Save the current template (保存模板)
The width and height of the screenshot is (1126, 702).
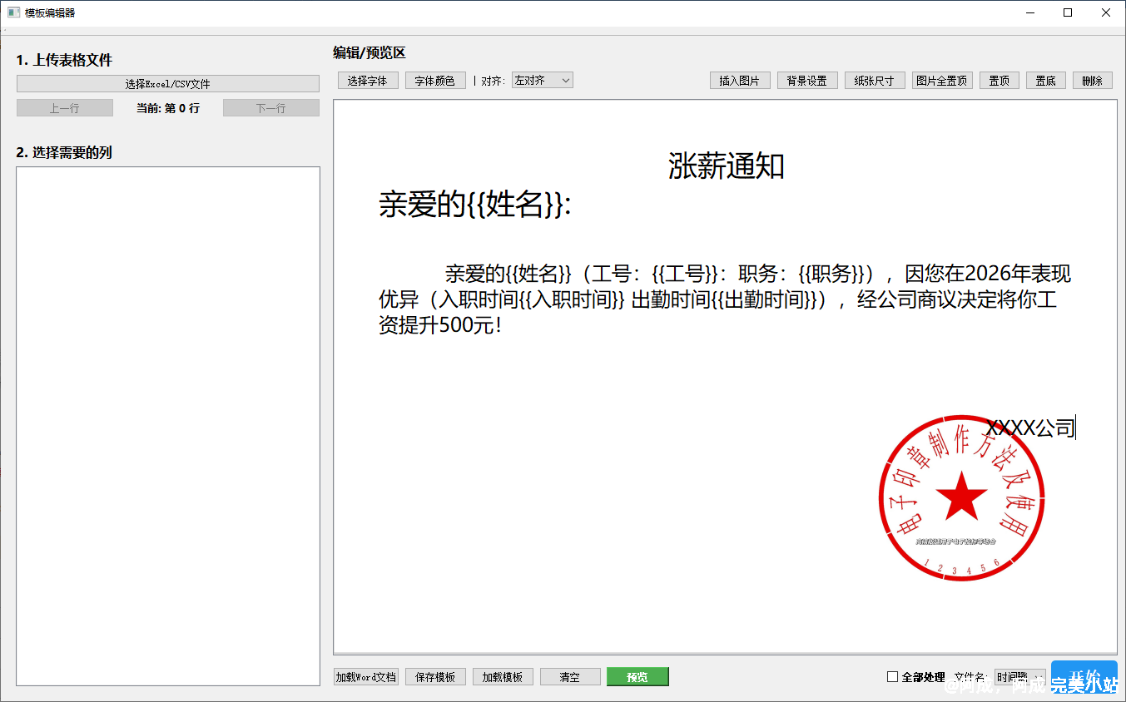point(434,676)
